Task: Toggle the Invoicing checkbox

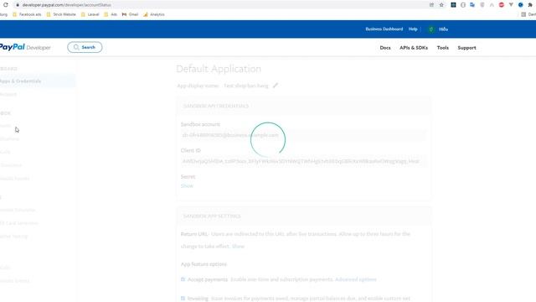Action: (x=183, y=299)
